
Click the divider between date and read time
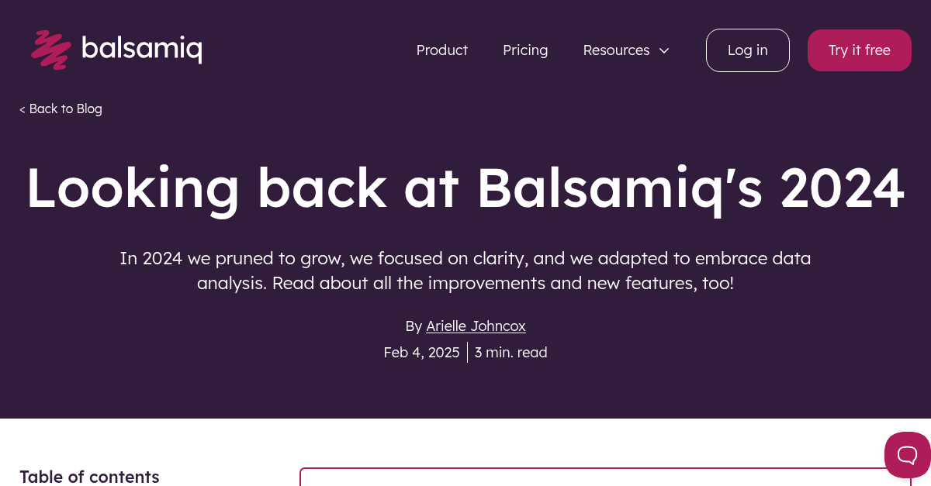coord(468,352)
